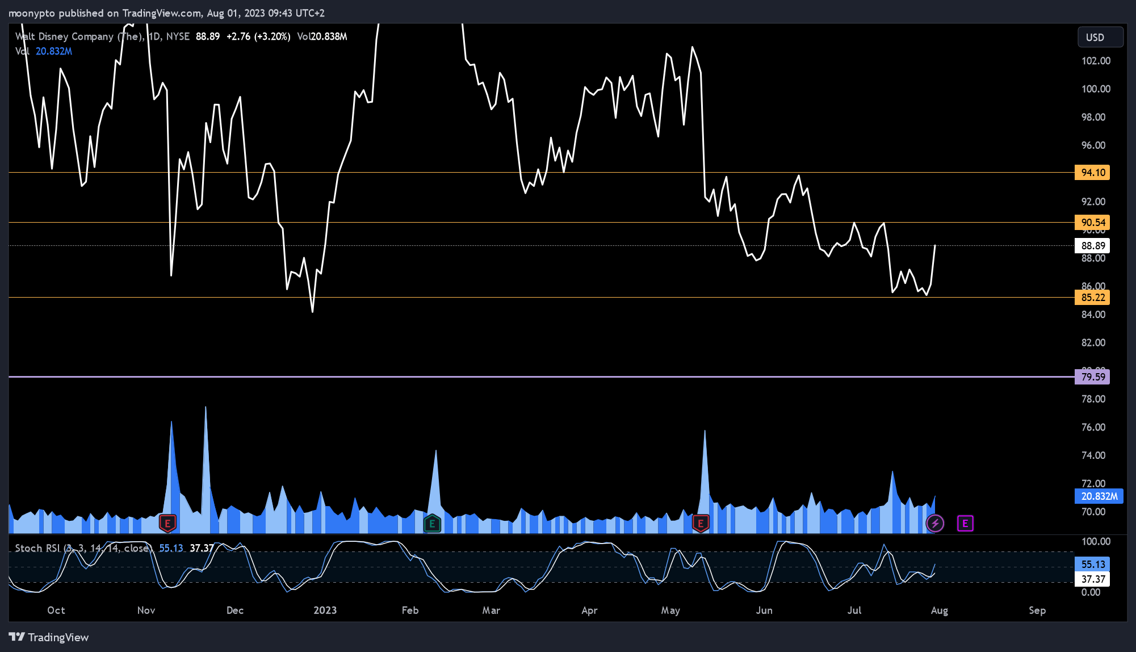1136x652 pixels.
Task: Select the purple 79.59 price level label
Action: pos(1092,377)
